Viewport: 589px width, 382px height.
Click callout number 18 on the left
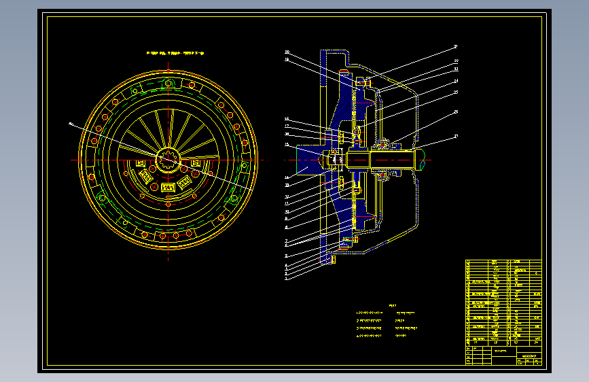click(287, 119)
